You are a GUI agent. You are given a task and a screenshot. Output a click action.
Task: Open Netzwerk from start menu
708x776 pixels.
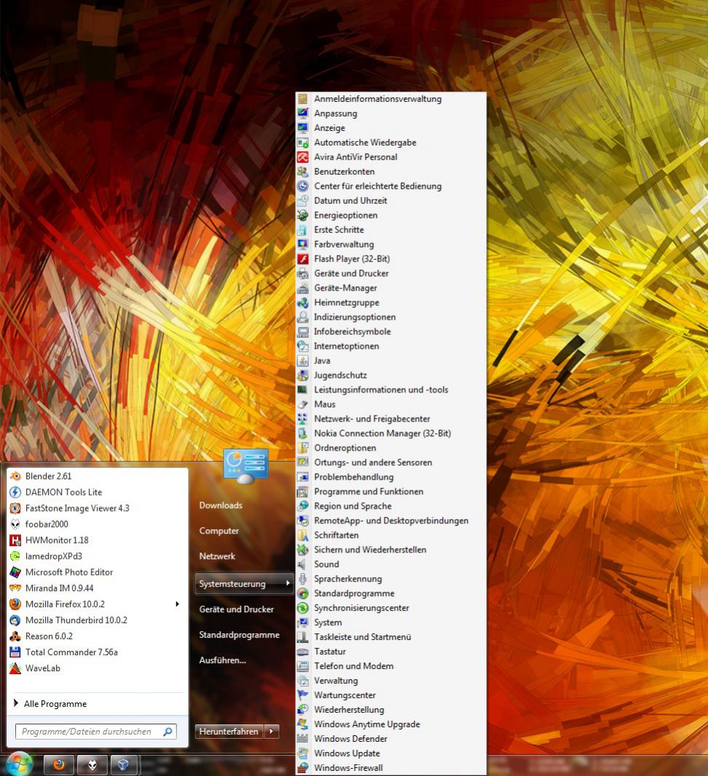click(217, 556)
